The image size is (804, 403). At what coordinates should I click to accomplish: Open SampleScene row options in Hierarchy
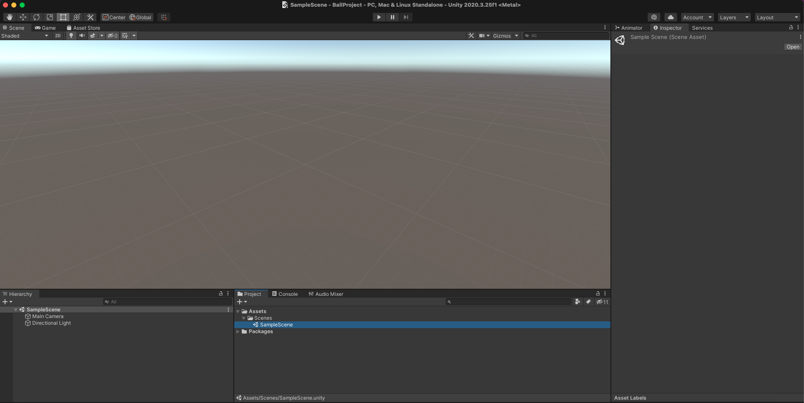click(x=228, y=310)
